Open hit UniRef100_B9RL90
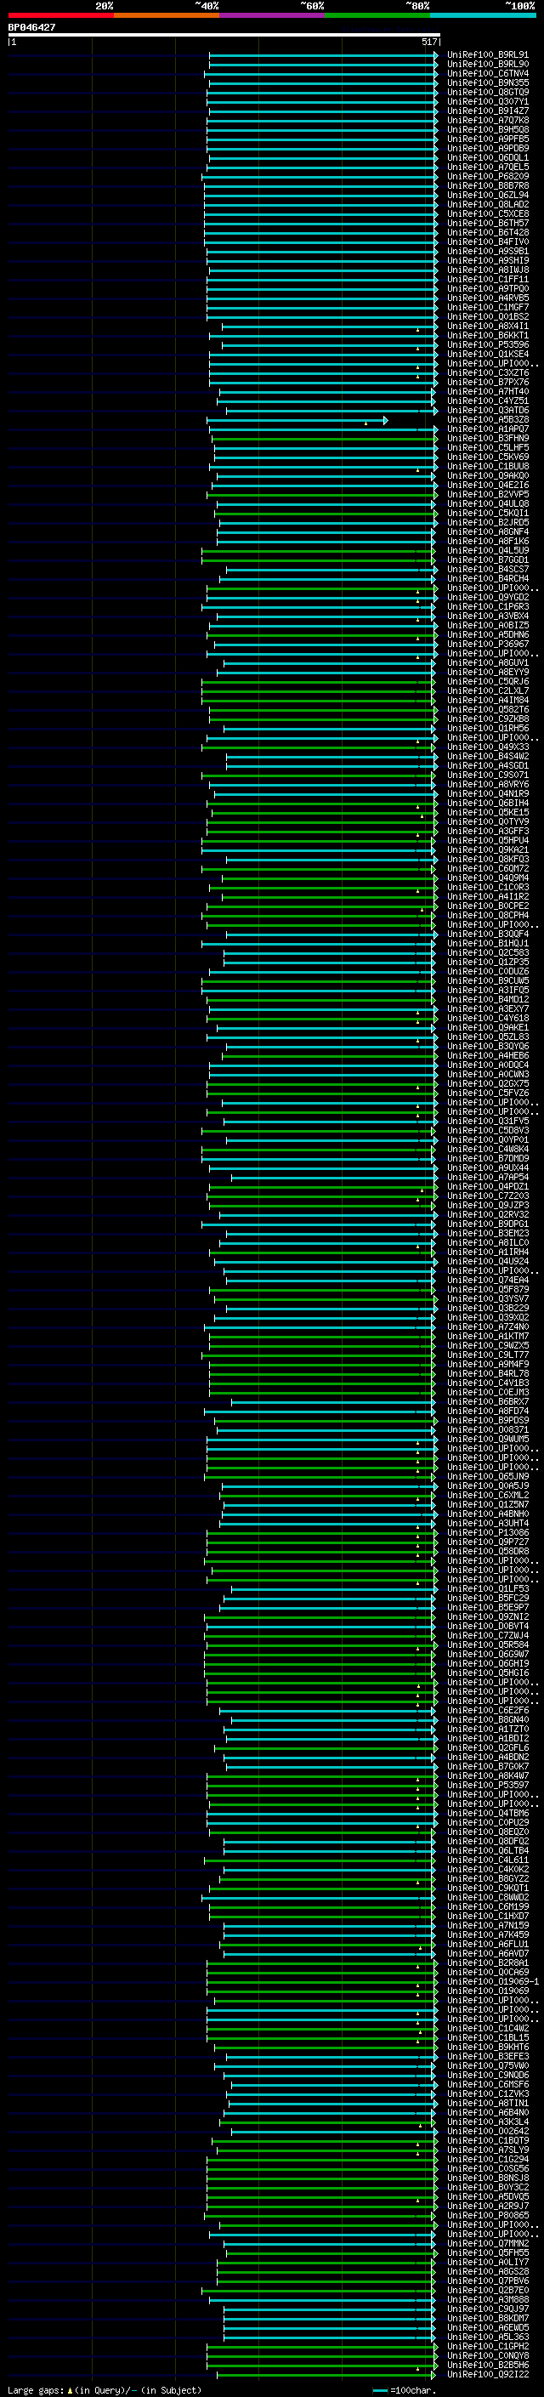The image size is (544, 2397). 487,65
